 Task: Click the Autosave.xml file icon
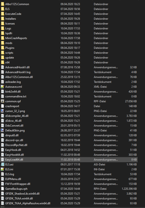tap(2, 87)
